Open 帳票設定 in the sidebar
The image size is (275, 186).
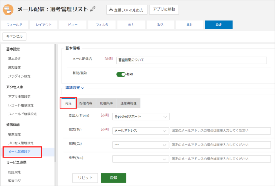pos(15,135)
